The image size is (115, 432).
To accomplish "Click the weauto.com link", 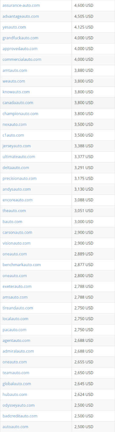I will (x=14, y=81).
